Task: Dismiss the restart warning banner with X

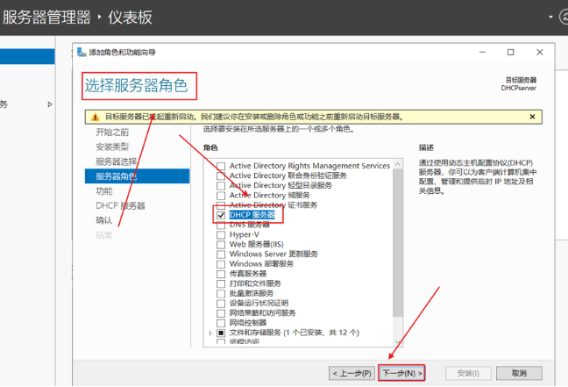Action: (x=532, y=117)
